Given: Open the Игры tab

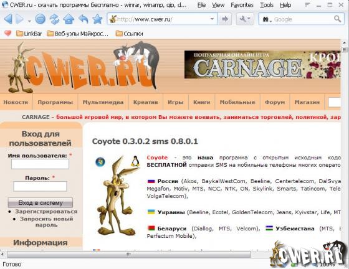Looking at the screenshot, I should point(176,102).
